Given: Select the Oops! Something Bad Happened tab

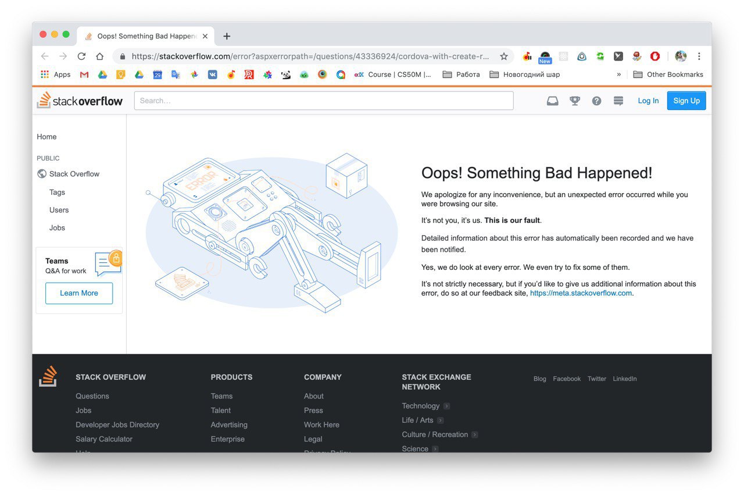Looking at the screenshot, I should click(145, 36).
